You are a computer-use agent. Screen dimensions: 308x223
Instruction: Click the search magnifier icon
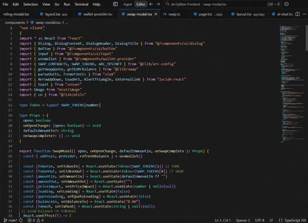click(167, 4)
